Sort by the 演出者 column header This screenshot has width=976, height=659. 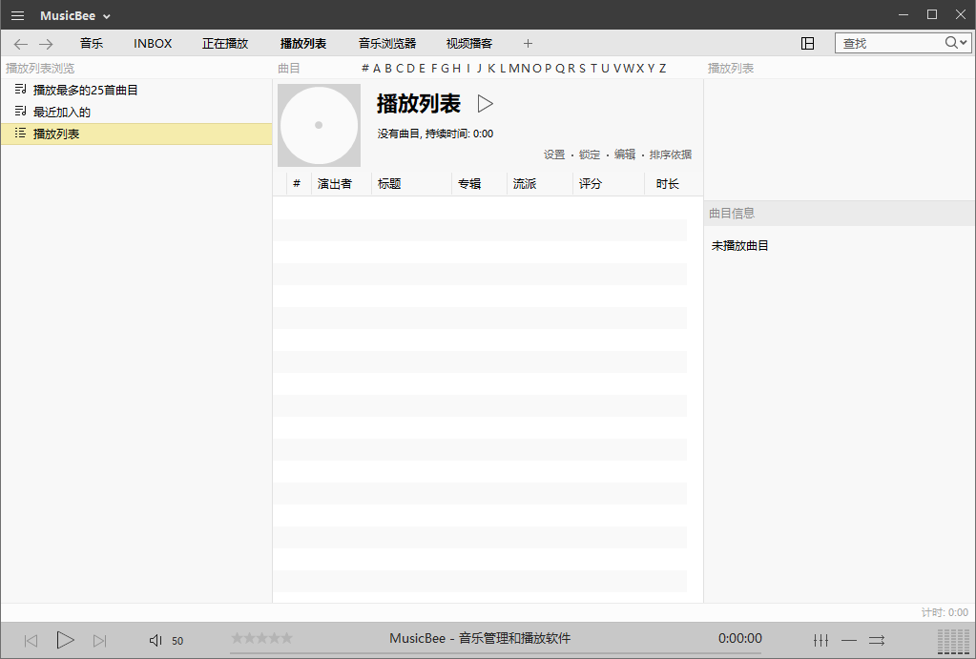342,183
